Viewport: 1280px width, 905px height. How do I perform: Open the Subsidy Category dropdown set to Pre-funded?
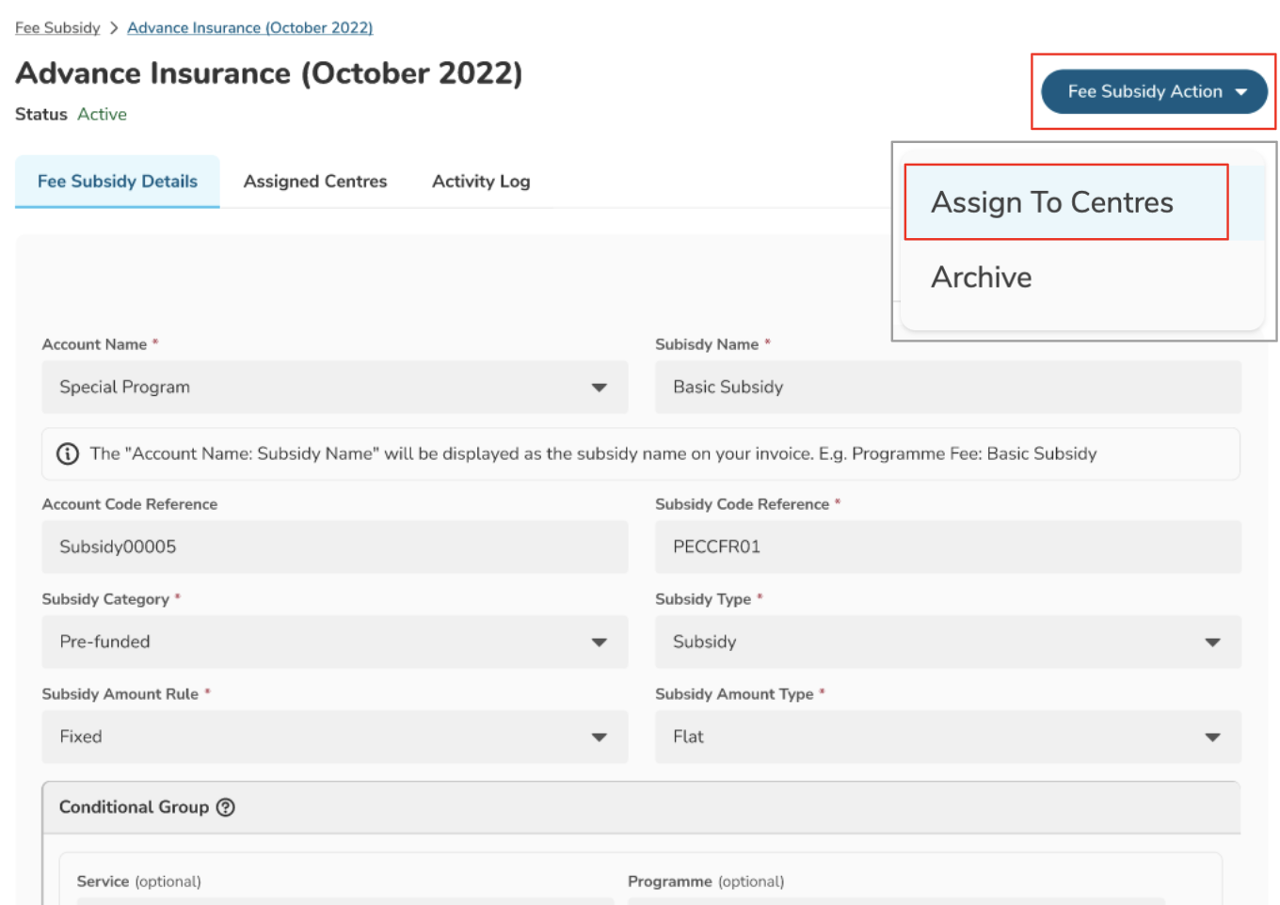pyautogui.click(x=334, y=642)
